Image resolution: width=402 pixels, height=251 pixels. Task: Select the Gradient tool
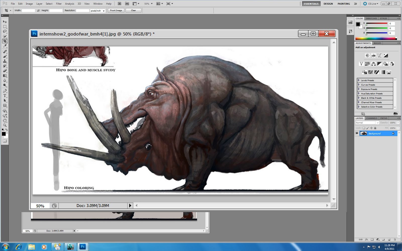click(5, 76)
